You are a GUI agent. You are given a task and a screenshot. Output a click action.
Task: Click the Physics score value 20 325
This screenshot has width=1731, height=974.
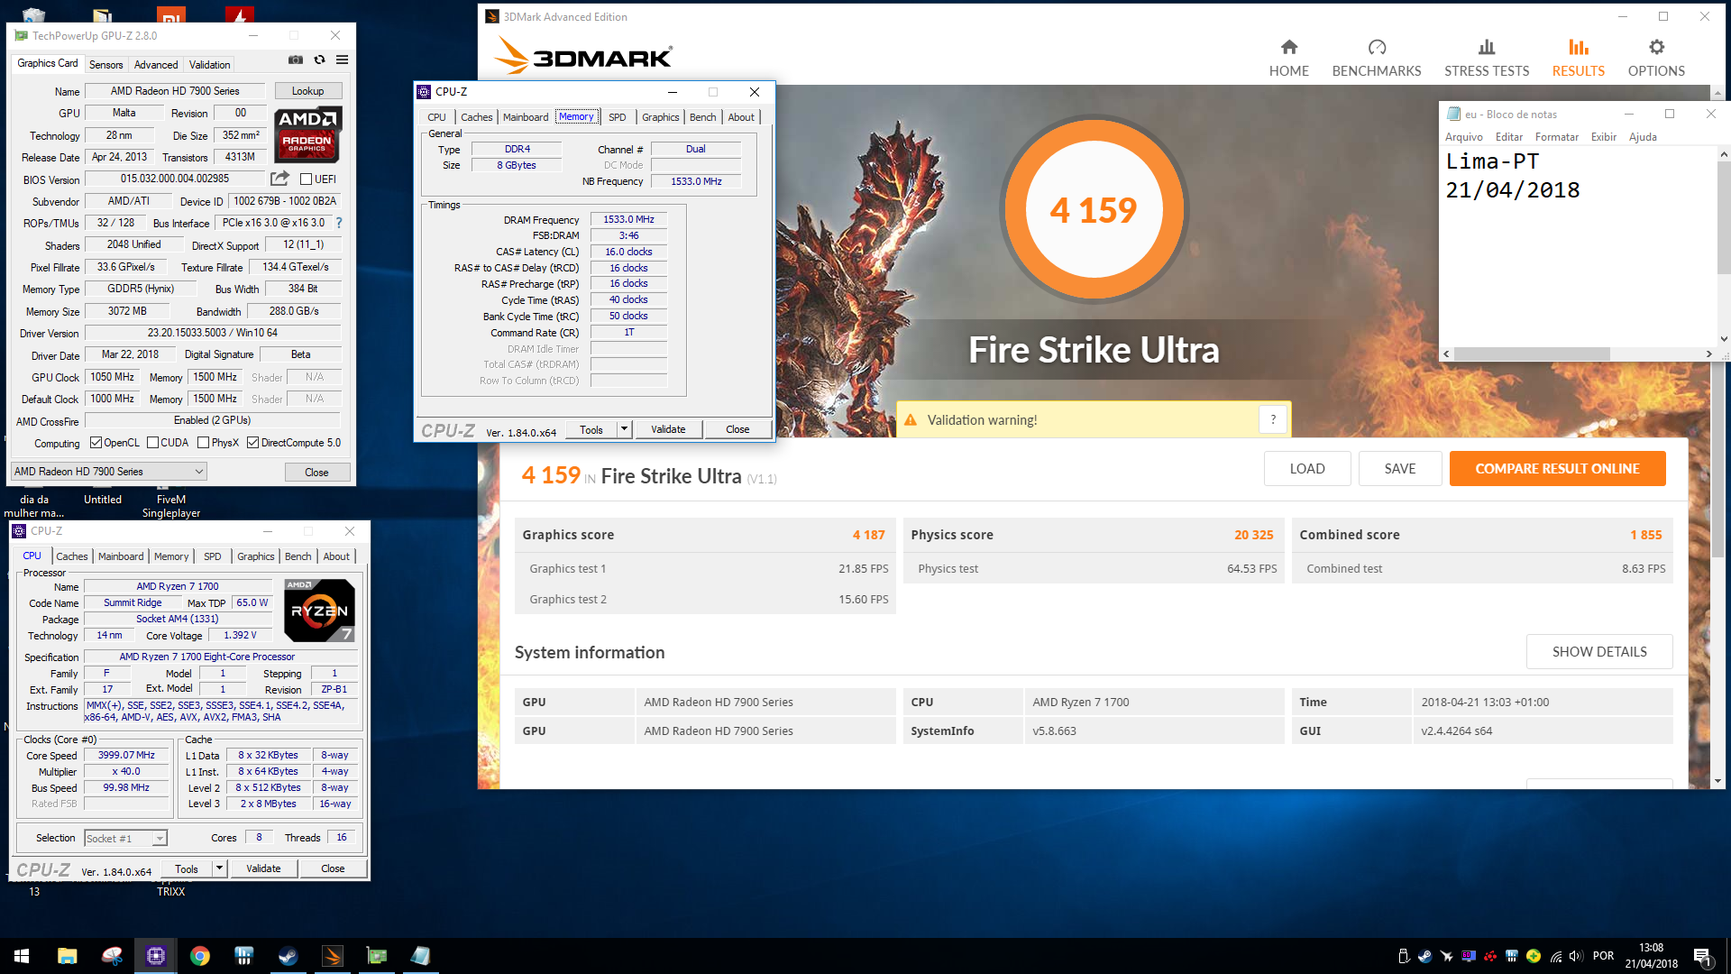1253,535
